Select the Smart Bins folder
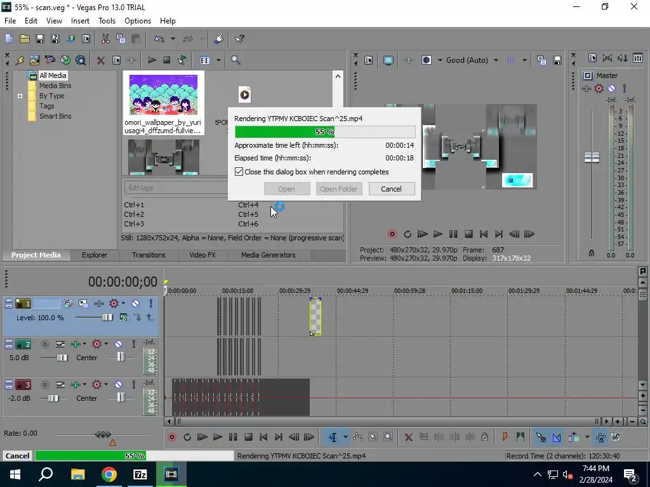650x487 pixels. [55, 116]
